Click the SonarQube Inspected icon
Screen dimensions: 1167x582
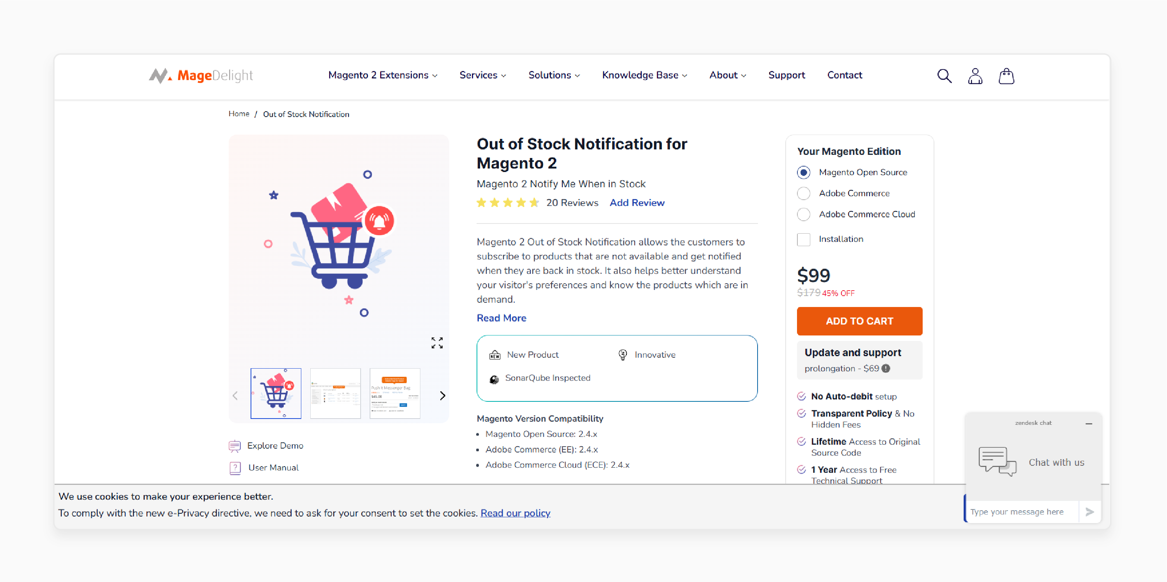tap(494, 379)
